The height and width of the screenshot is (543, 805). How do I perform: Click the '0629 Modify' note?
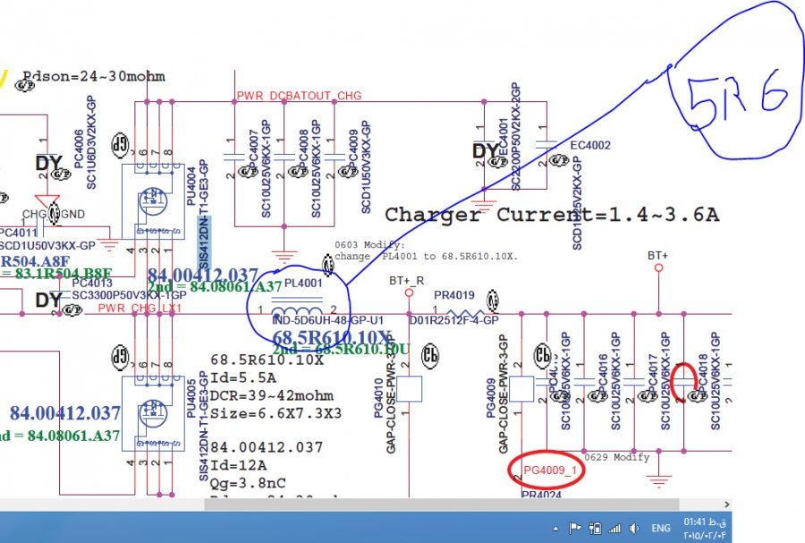(617, 457)
